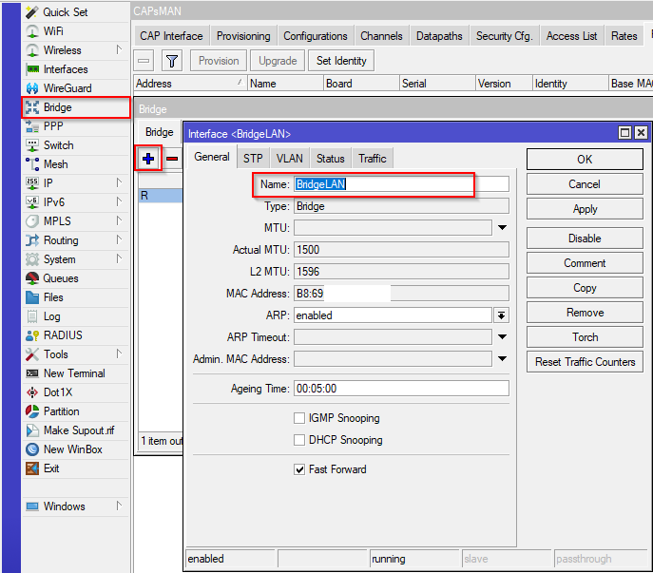Image resolution: width=653 pixels, height=573 pixels.
Task: Open the CAPsMAN Datapaths tab
Action: 439,36
